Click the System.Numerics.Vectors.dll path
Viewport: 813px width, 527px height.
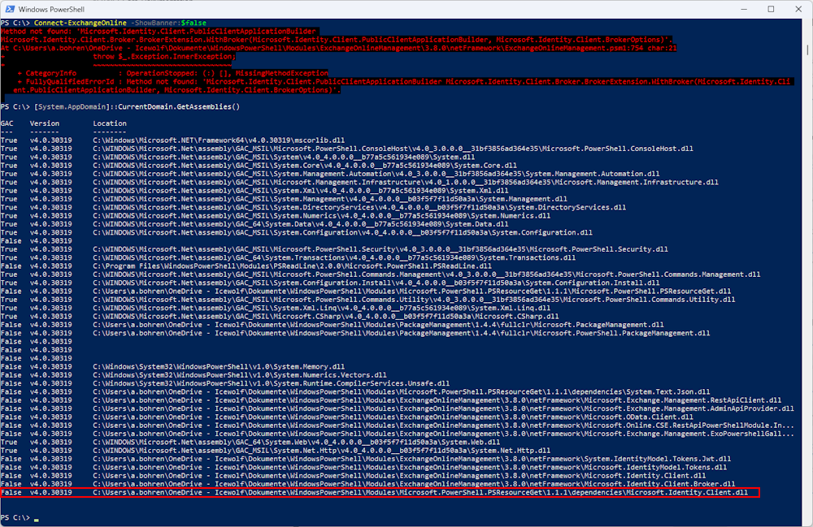pos(240,375)
